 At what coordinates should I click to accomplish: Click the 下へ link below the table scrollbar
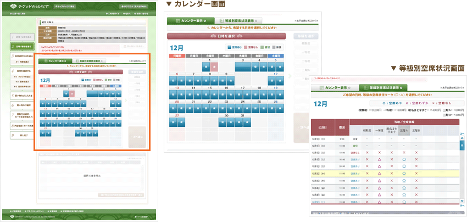[x=462, y=206]
